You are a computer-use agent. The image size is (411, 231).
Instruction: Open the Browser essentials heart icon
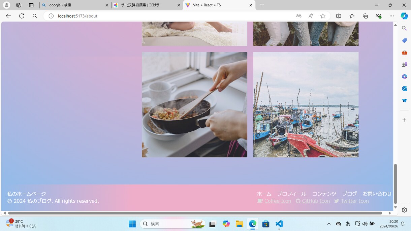[x=379, y=16]
